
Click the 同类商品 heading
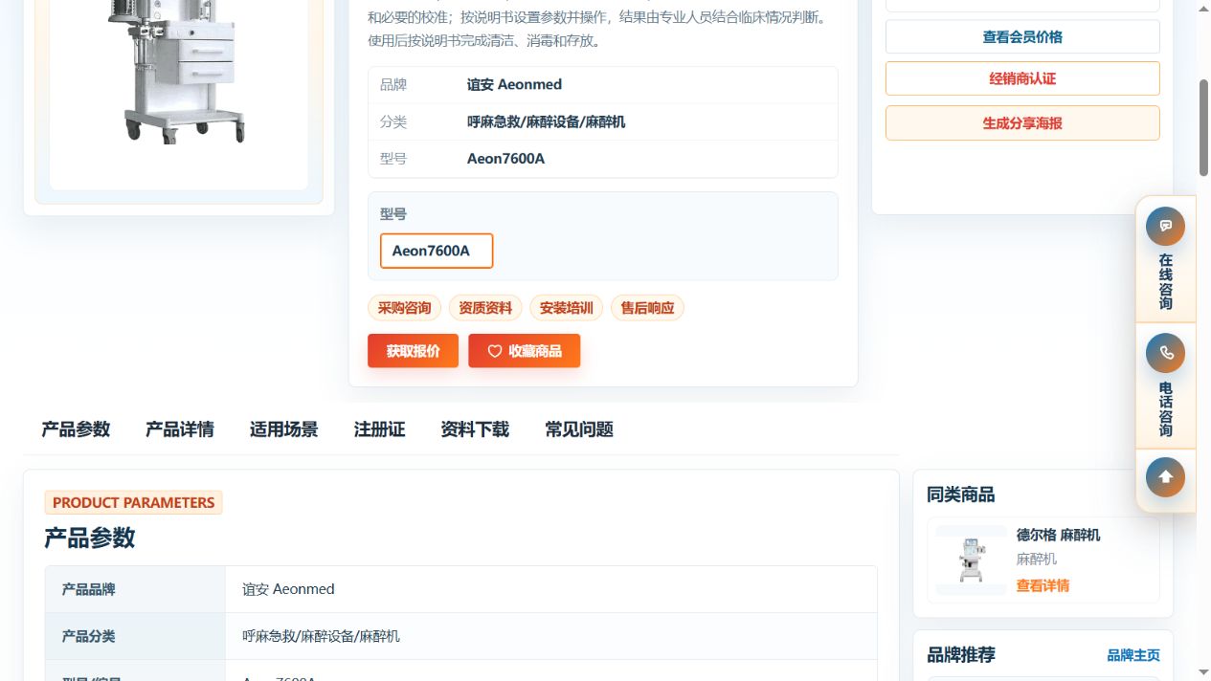tap(960, 494)
